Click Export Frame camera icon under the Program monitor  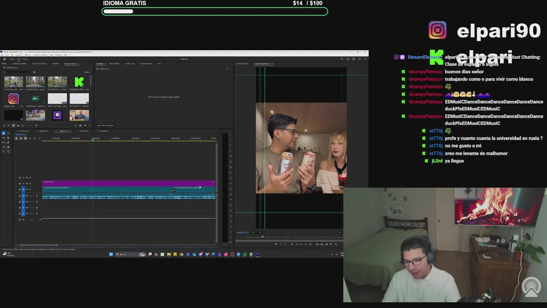[x=326, y=244]
